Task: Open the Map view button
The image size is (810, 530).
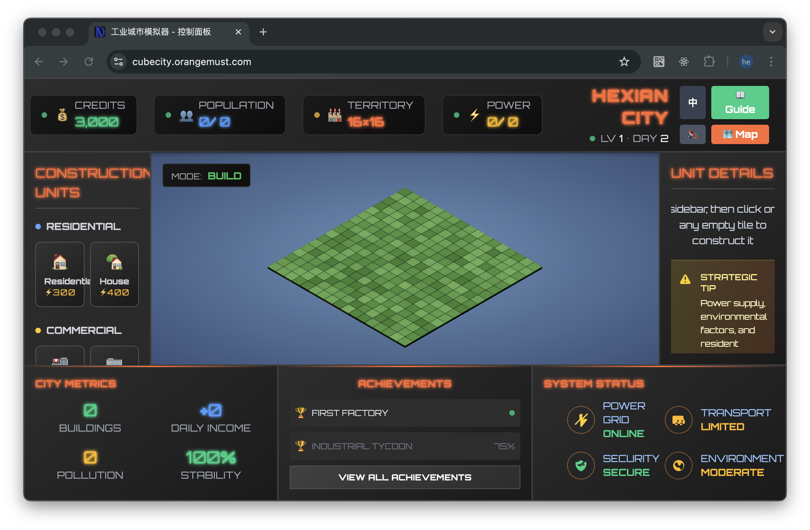Action: (740, 134)
